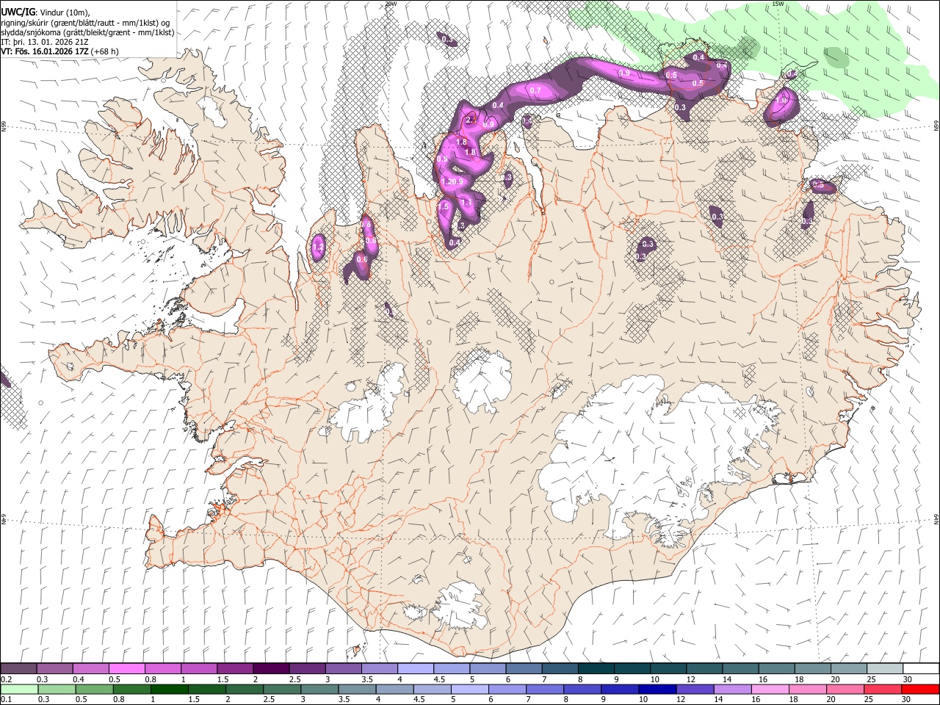Select the dark teal snow swatch 8 to 9

point(596,668)
